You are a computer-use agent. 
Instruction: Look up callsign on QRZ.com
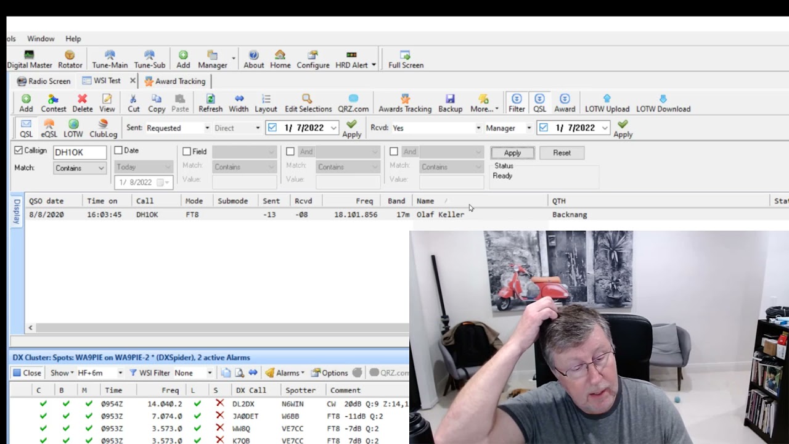pyautogui.click(x=353, y=103)
